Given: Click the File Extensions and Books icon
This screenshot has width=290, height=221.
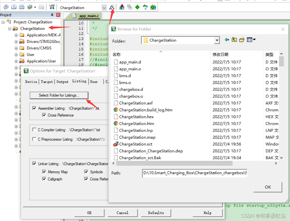Looking at the screenshot, I should 122,7.
